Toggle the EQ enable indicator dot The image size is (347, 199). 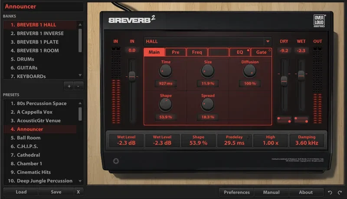[x=248, y=50]
